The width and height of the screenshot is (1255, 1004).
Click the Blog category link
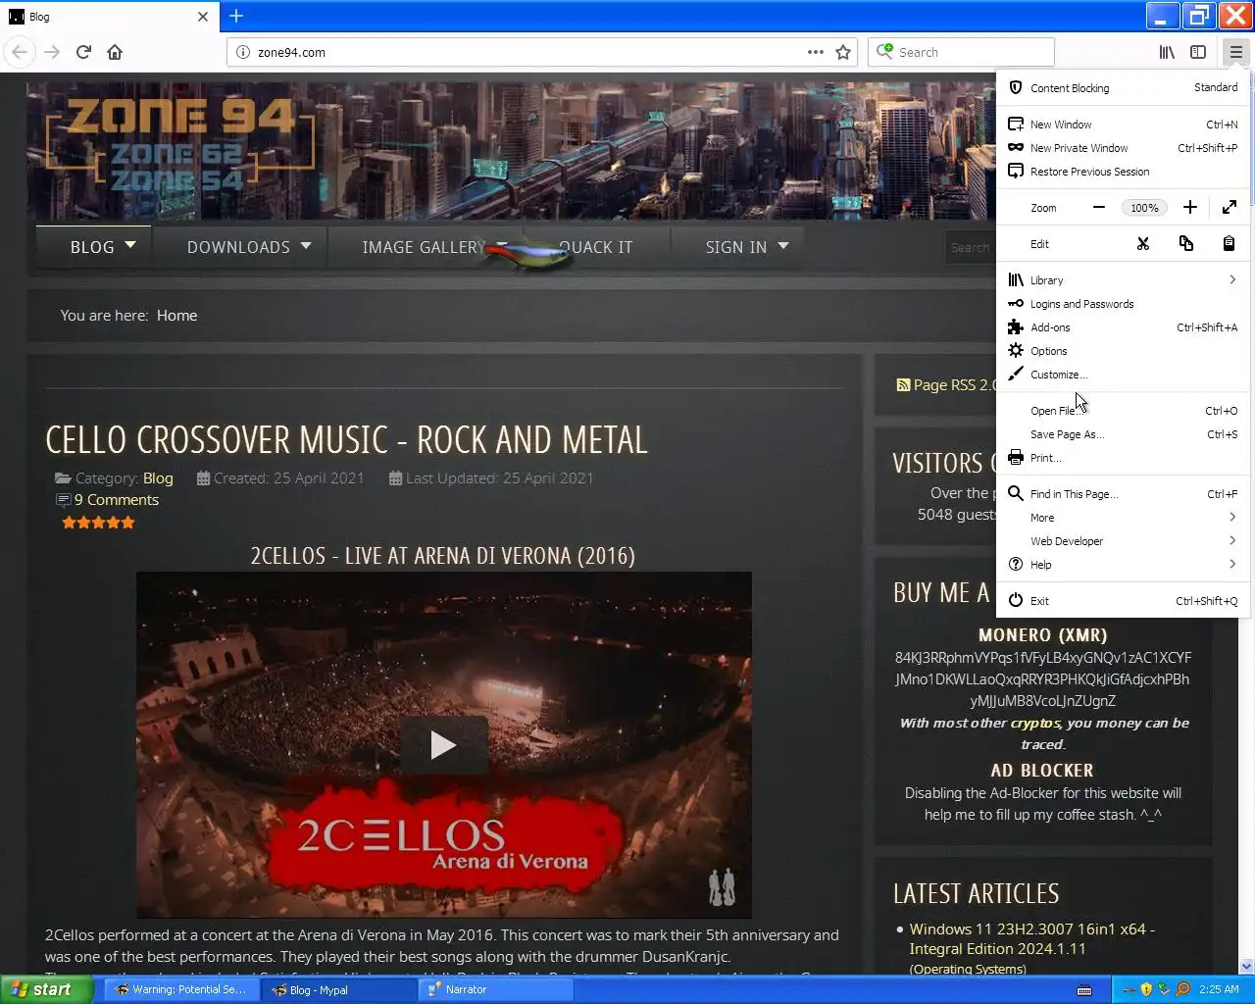click(158, 478)
